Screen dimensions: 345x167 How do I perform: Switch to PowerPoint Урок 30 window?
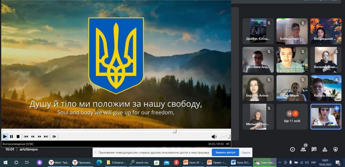[193, 162]
